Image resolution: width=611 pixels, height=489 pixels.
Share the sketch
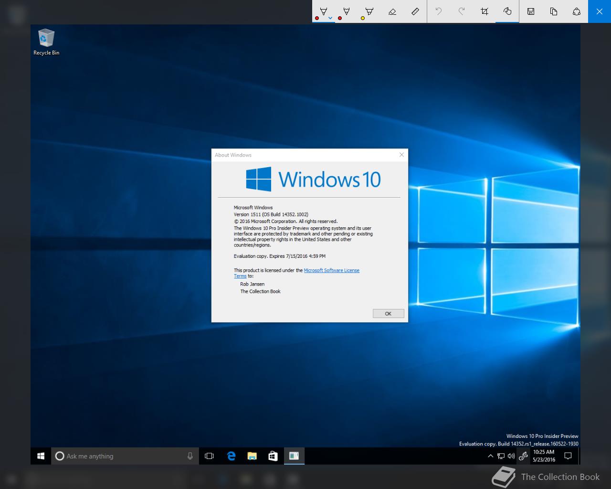(577, 11)
